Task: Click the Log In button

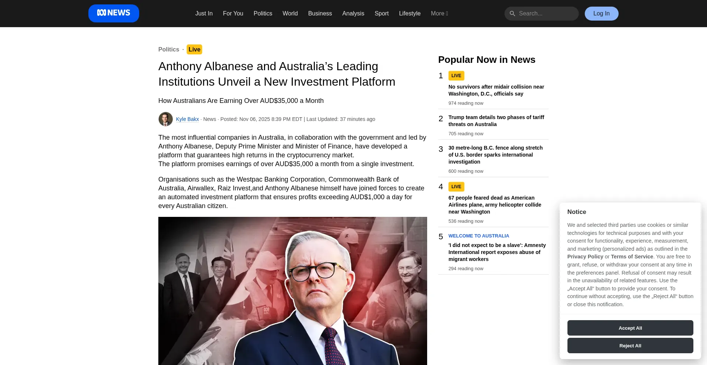Action: tap(601, 14)
